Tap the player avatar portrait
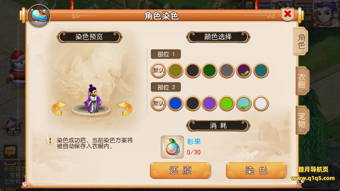Viewport: 340px width, 191px height. click(x=326, y=13)
